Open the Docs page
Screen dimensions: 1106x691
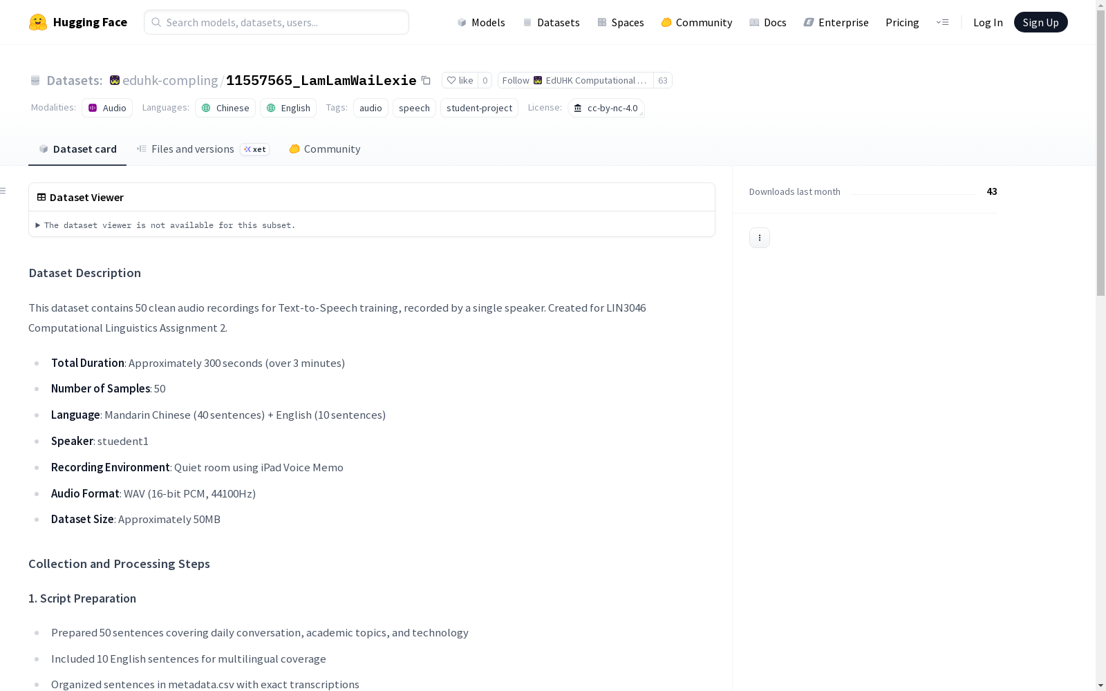[x=768, y=22]
